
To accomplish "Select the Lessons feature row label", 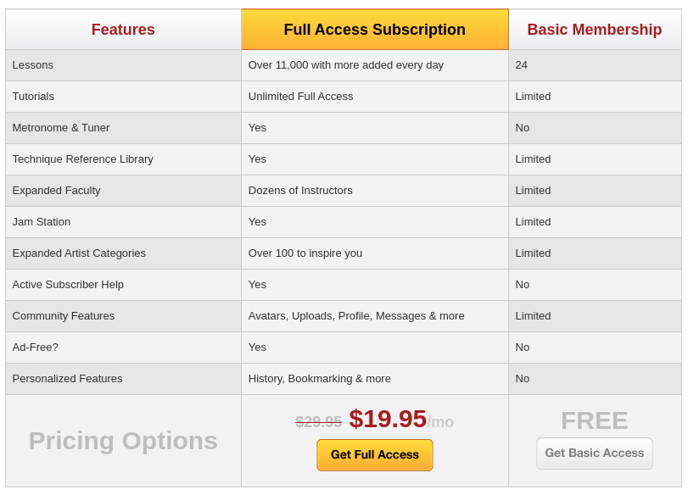I will [x=33, y=65].
